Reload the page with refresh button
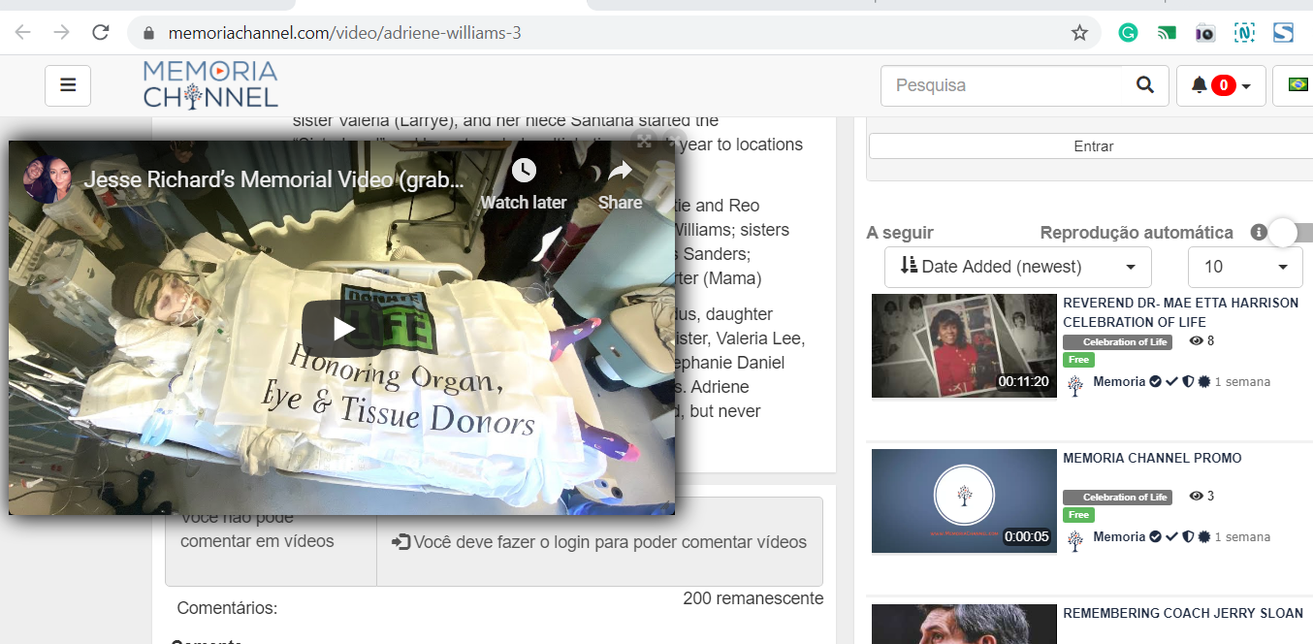This screenshot has width=1313, height=644. tap(100, 33)
